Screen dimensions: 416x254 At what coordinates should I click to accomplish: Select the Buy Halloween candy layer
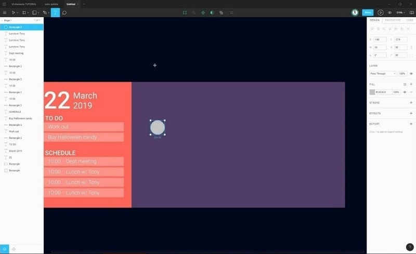[x=22, y=118]
